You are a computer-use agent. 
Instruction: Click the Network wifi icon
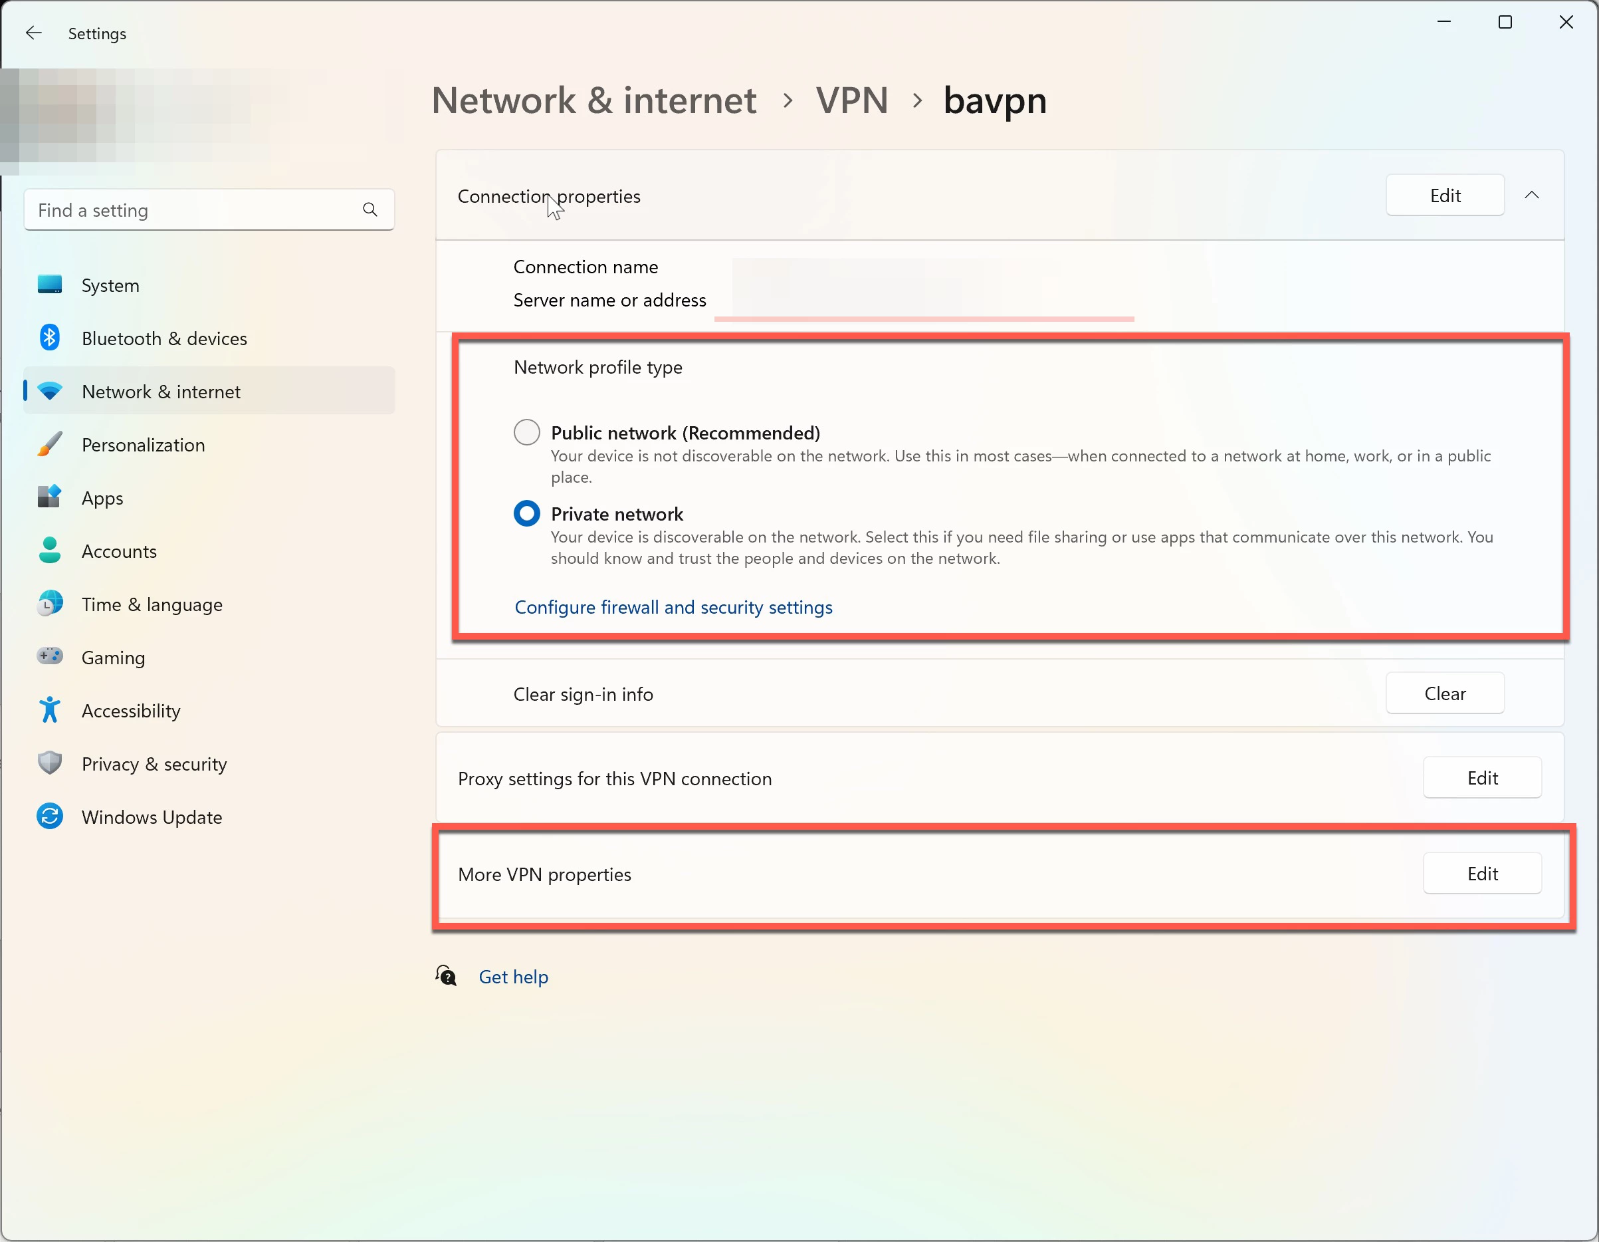[50, 392]
